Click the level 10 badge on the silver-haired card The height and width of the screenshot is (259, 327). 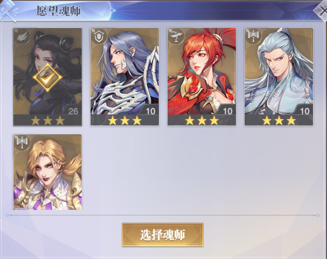pos(304,110)
